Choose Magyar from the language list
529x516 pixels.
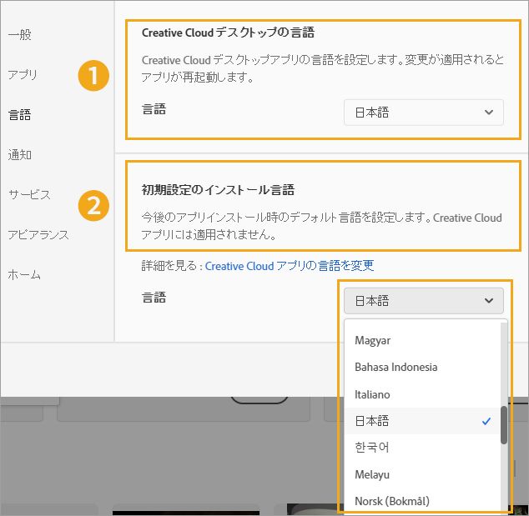click(x=422, y=340)
